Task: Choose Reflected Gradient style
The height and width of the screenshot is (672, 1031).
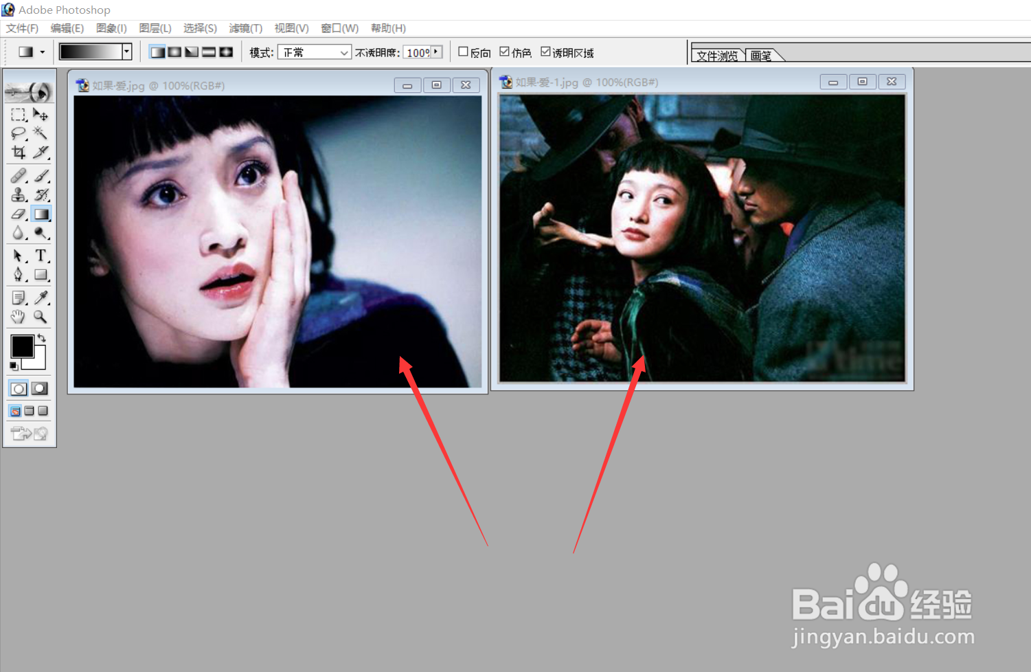Action: [209, 52]
